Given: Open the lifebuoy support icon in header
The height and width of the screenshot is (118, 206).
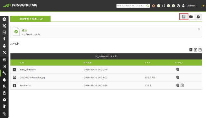Looking at the screenshot, I should 154,6.
